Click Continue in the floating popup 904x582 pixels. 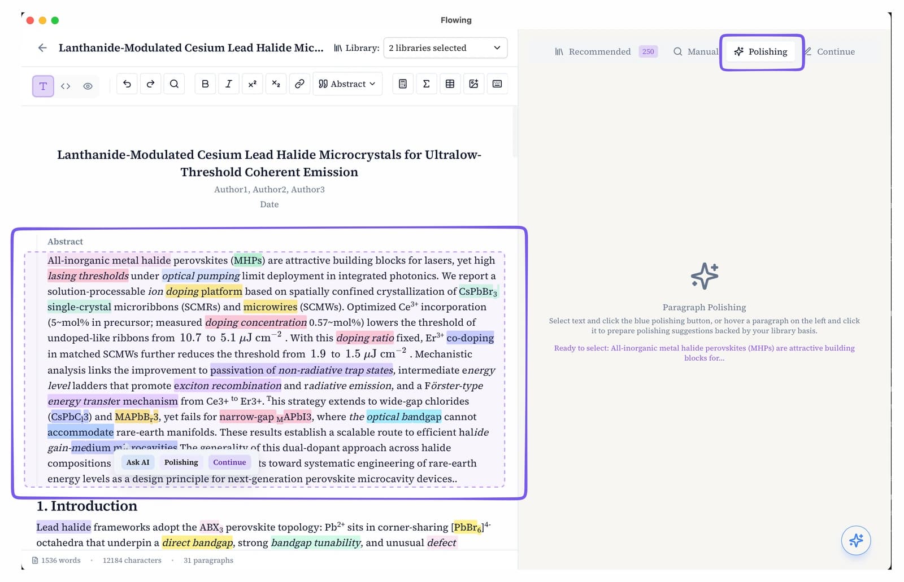pos(229,462)
